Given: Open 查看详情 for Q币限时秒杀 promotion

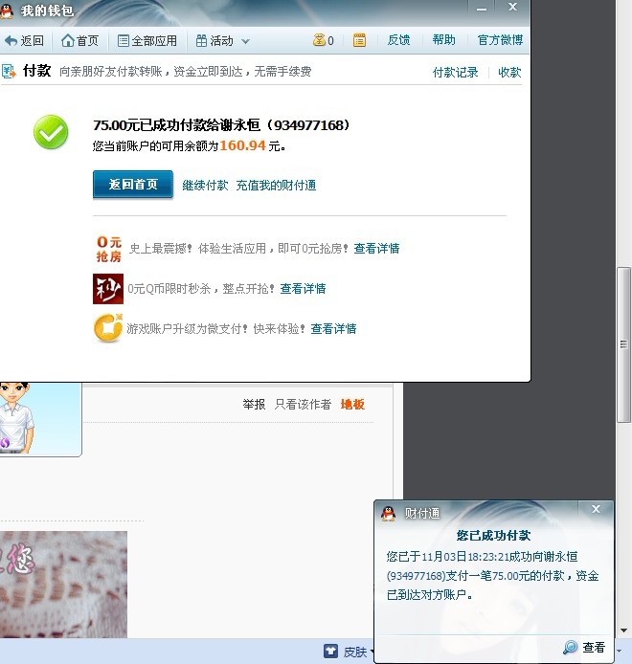Looking at the screenshot, I should pyautogui.click(x=303, y=289).
